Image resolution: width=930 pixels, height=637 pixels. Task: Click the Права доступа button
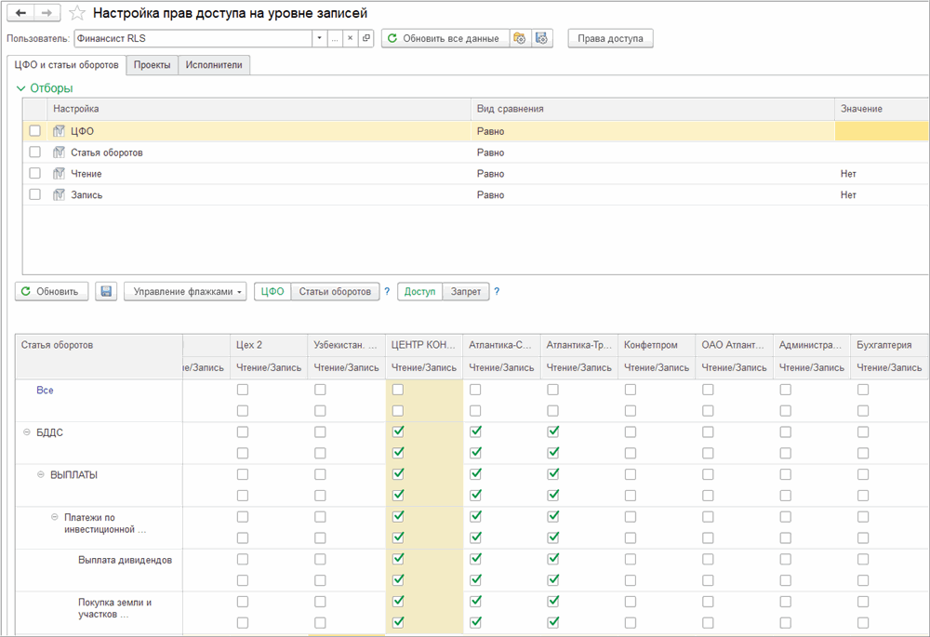610,38
